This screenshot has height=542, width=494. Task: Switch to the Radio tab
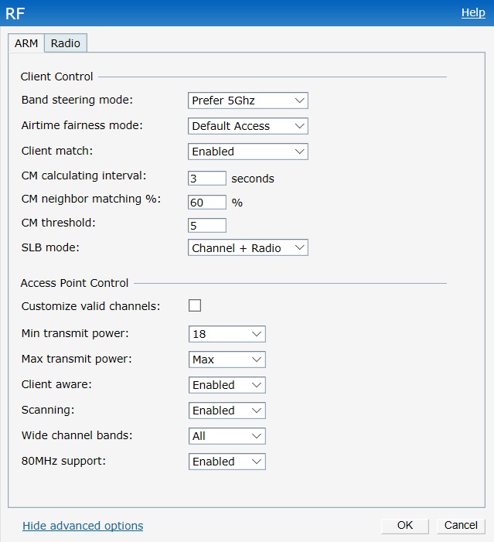(x=66, y=44)
